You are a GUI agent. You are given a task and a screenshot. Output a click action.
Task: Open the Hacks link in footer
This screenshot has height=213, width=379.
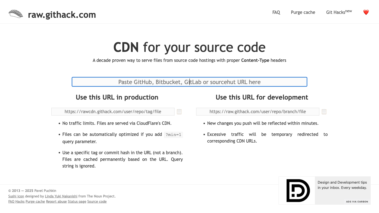(20, 201)
